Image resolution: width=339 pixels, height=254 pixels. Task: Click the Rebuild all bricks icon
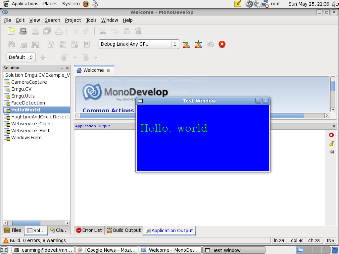click(198, 44)
